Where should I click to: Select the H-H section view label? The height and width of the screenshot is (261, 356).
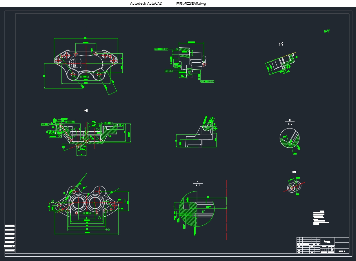point(86,110)
